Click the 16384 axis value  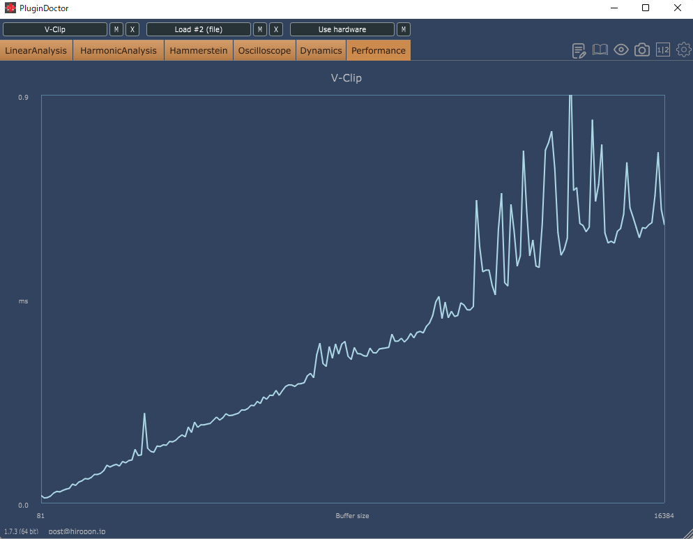(664, 515)
